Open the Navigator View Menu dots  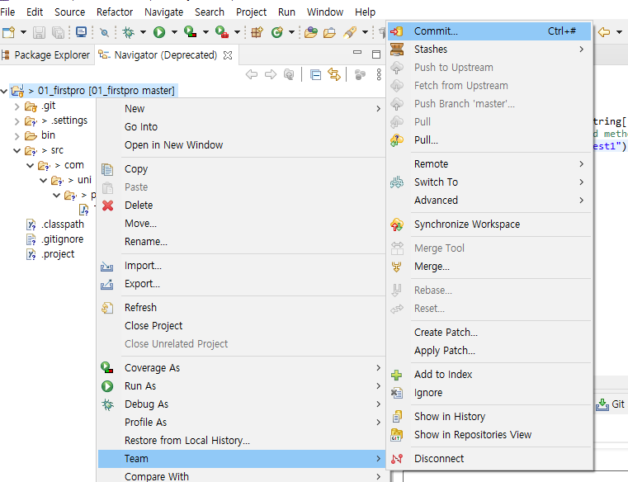[x=379, y=74]
